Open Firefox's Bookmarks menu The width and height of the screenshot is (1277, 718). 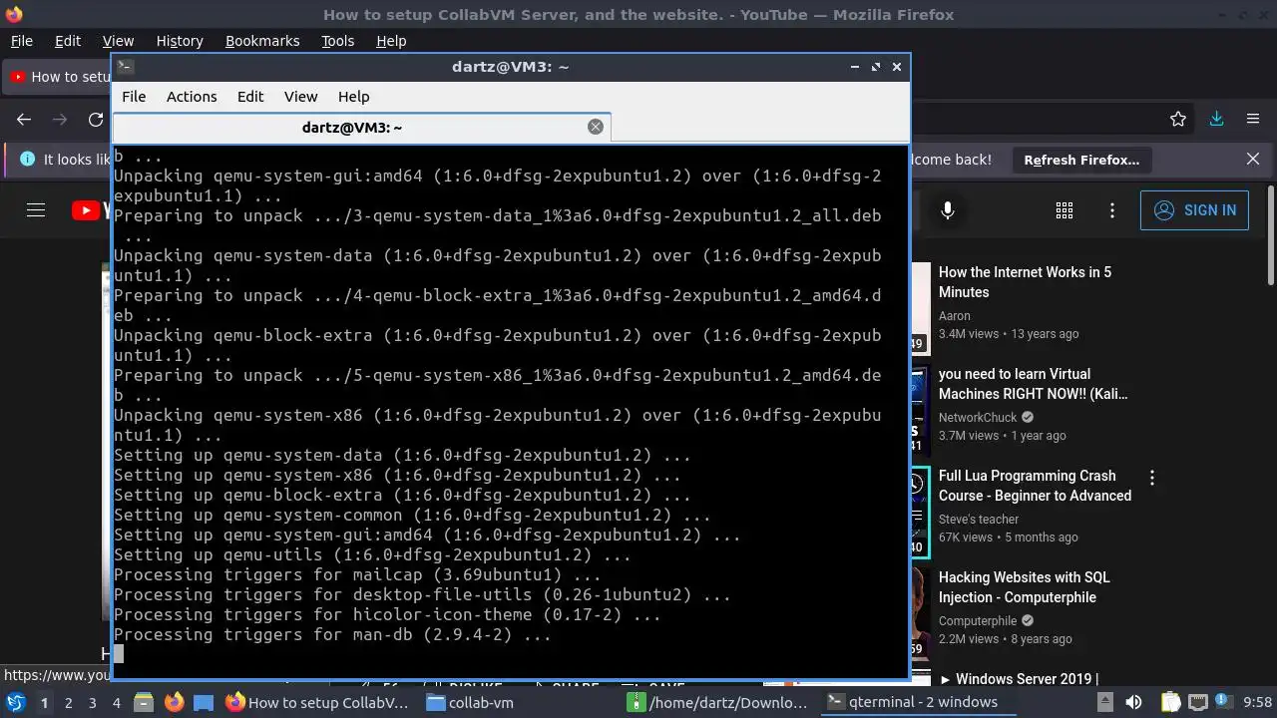(262, 41)
